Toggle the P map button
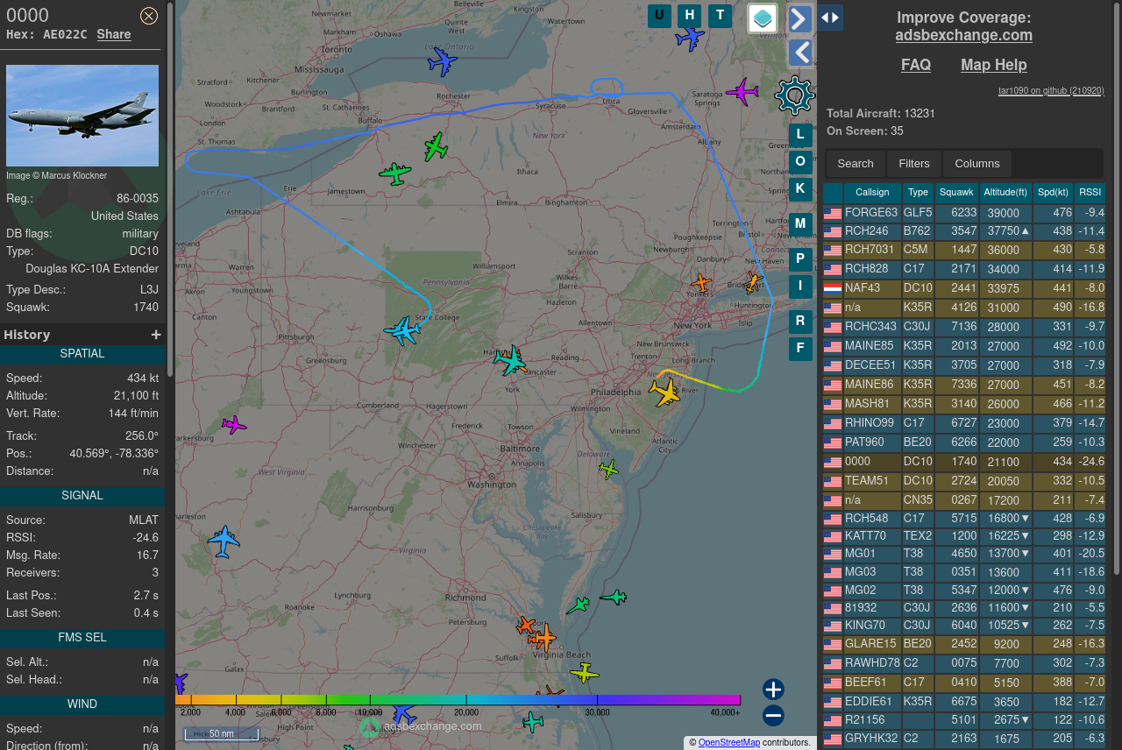 800,259
